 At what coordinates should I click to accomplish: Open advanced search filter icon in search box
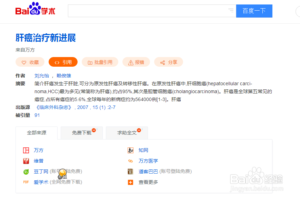[x=231, y=11]
